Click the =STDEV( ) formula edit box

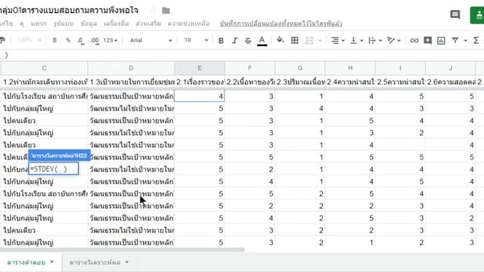coord(54,169)
